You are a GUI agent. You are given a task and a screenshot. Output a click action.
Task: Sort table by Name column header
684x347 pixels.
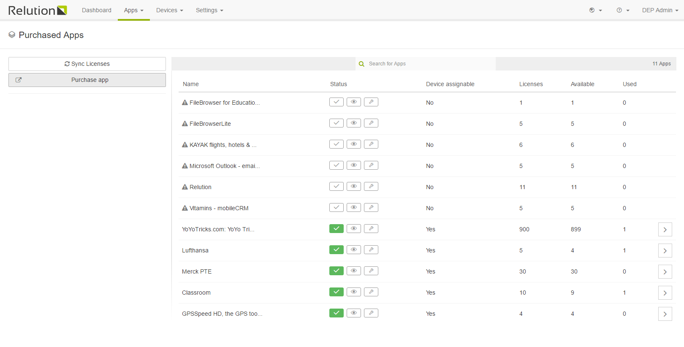click(x=191, y=84)
